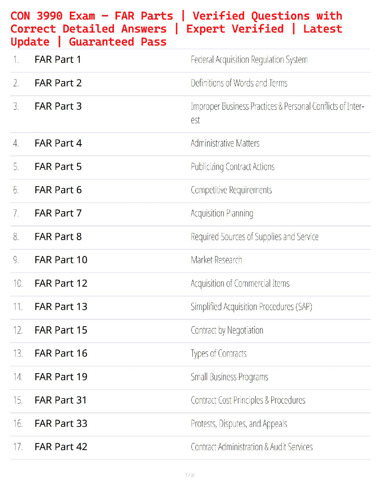The image size is (380, 492).
Task: Select "Publicizing Contract Actions" definition
Action: 233,167
